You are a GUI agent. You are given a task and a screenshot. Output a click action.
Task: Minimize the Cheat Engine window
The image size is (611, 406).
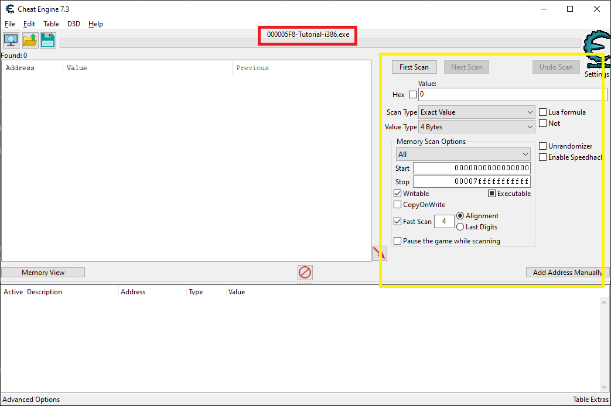[x=544, y=9]
